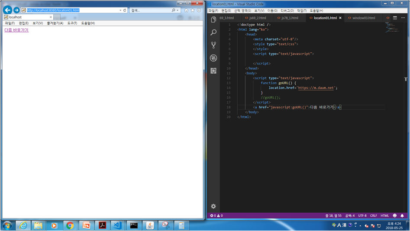The width and height of the screenshot is (410, 231).
Task: Open the editor More Actions ellipsis
Action: tap(403, 18)
